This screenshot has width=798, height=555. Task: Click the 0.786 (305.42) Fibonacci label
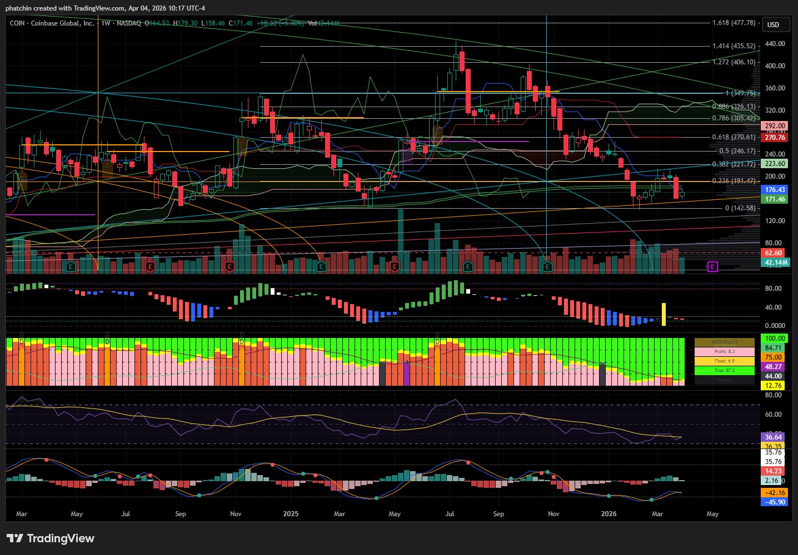734,118
